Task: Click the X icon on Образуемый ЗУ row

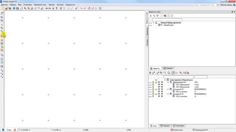Action: point(159,82)
